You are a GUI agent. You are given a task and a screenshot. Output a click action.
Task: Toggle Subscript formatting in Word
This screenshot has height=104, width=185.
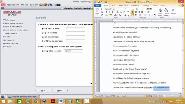coord(121,12)
